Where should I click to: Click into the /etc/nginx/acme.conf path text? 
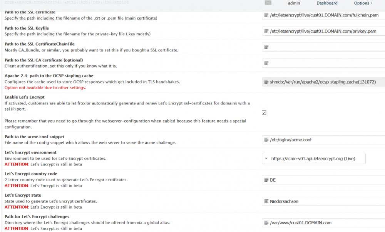tap(291, 140)
